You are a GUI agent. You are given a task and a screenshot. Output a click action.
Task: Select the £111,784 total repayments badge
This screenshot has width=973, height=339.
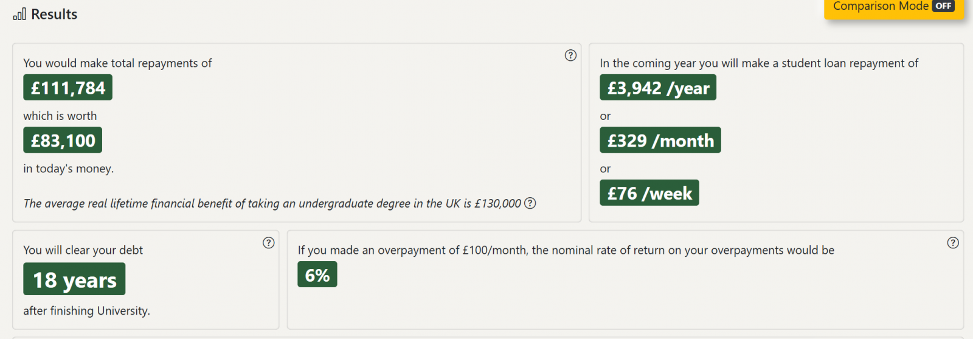68,88
